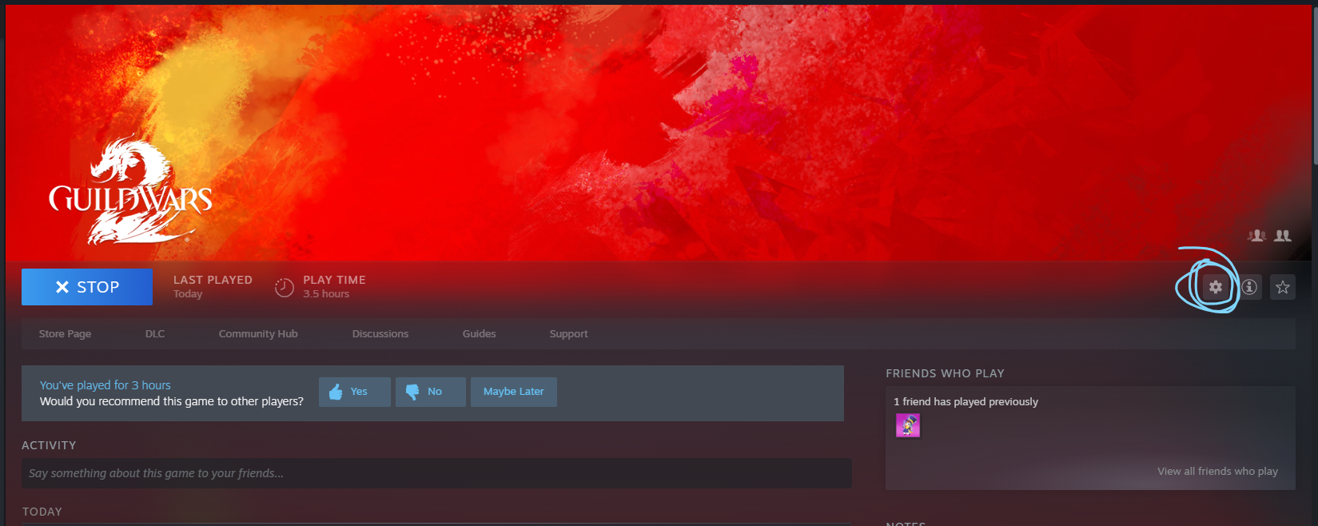Click the second friends group icon

[x=1283, y=235]
